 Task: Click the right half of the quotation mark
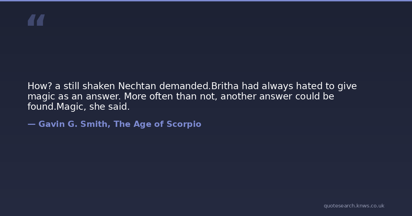pyautogui.click(x=41, y=20)
